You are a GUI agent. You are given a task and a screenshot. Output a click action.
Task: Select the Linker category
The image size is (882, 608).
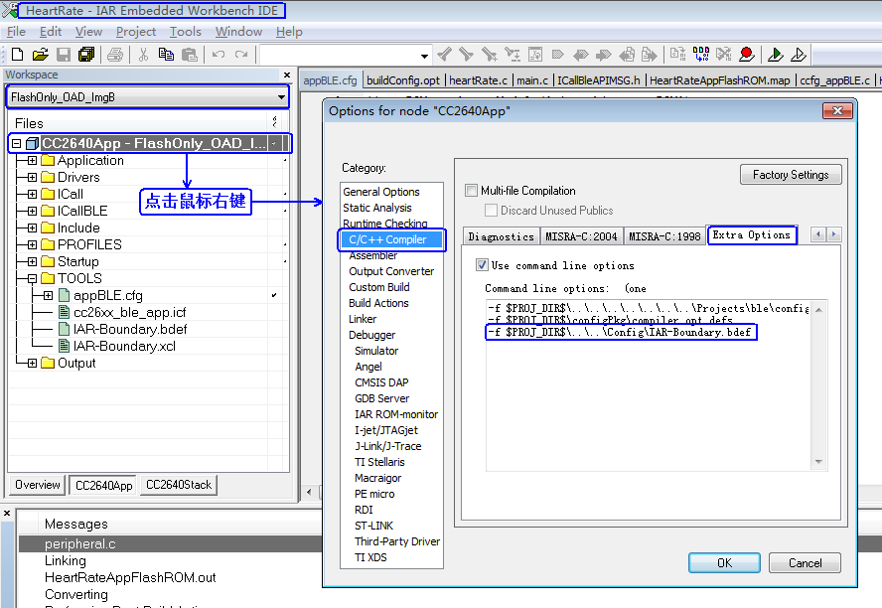click(363, 319)
